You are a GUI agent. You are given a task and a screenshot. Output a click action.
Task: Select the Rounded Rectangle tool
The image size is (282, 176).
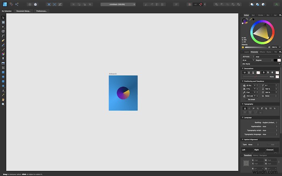pyautogui.click(x=3, y=82)
